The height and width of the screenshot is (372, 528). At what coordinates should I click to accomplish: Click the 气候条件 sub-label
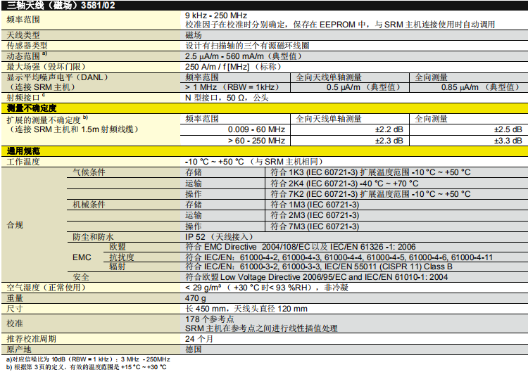89,172
